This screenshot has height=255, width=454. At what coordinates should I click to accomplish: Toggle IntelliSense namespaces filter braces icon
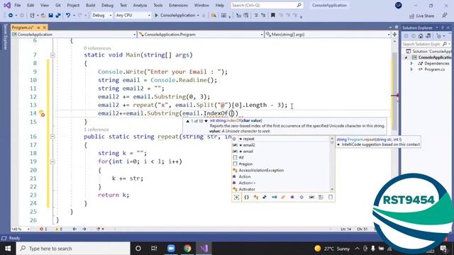coord(246,197)
